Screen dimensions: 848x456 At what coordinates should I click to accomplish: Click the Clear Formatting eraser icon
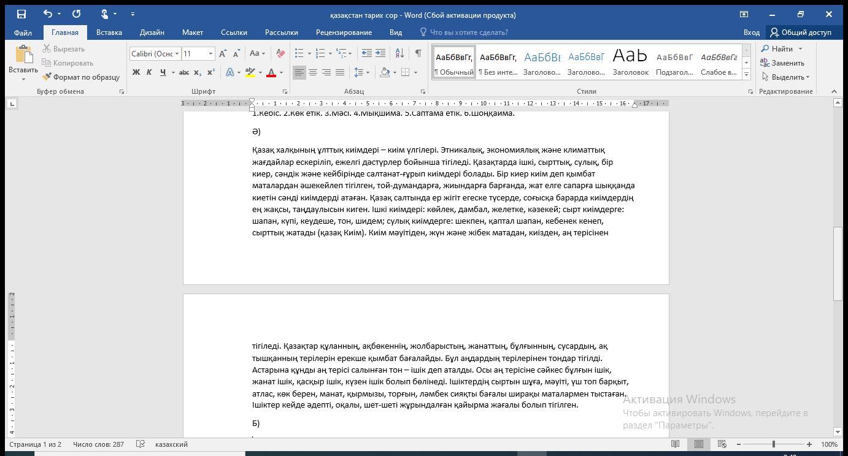click(280, 53)
